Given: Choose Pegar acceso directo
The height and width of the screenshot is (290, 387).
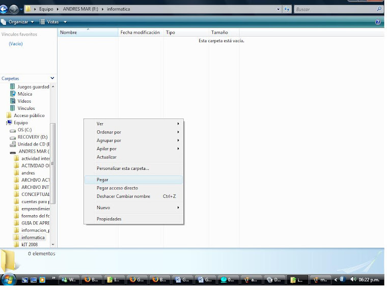Looking at the screenshot, I should 133,188.
